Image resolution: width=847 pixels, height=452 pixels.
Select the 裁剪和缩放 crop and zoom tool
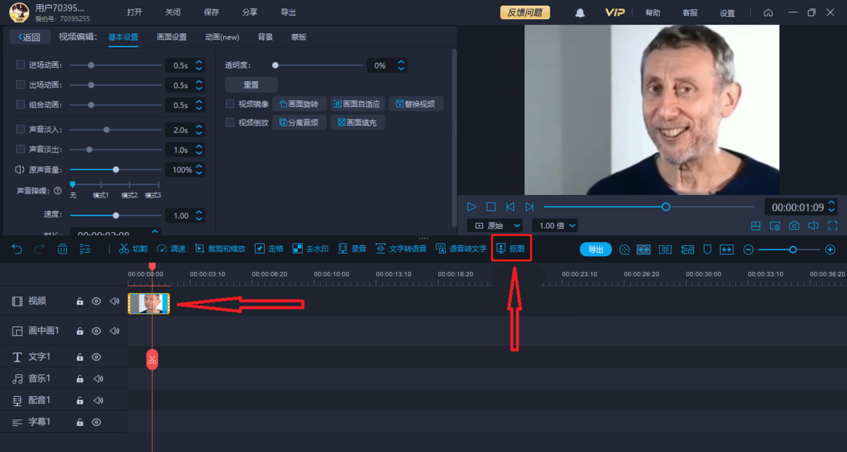tap(220, 249)
